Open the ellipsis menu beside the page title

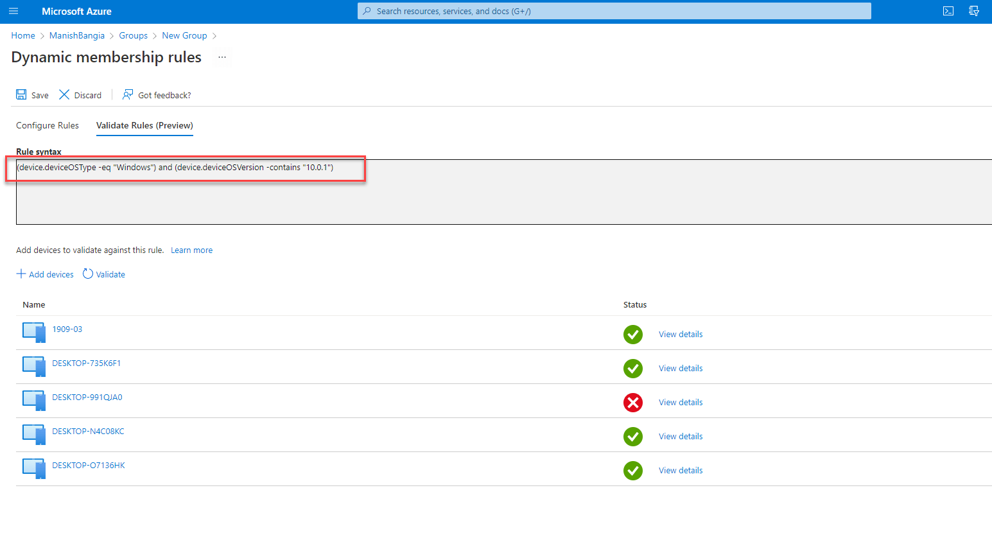click(x=222, y=57)
